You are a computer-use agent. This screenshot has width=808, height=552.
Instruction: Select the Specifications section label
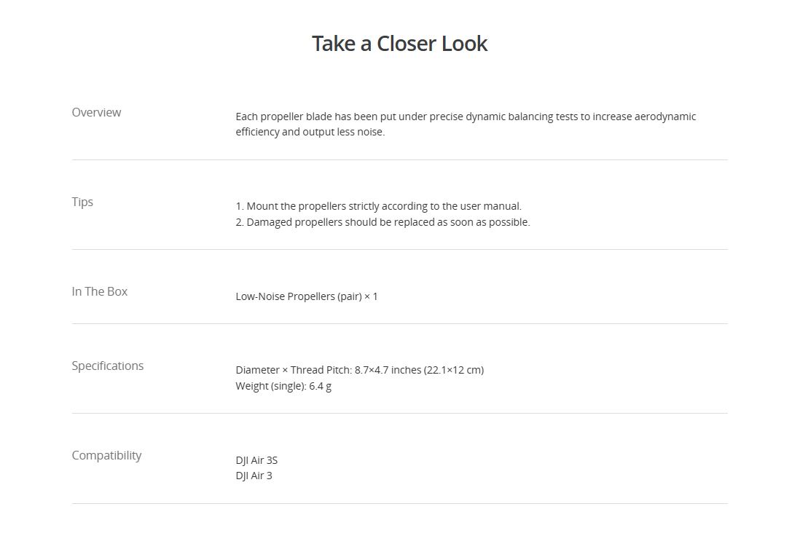click(107, 366)
